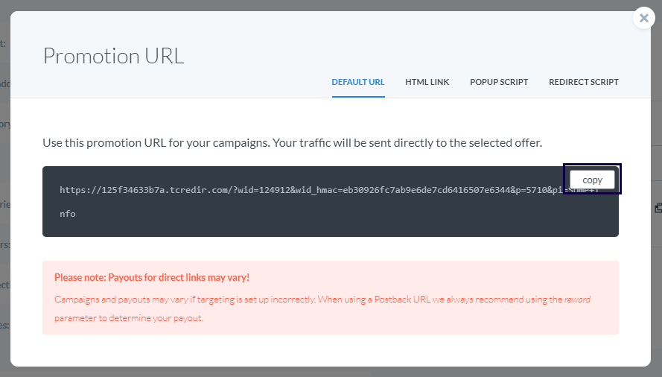Switch to the HTML LINK tab
Viewport: 662px width, 377px height.
pyautogui.click(x=427, y=82)
